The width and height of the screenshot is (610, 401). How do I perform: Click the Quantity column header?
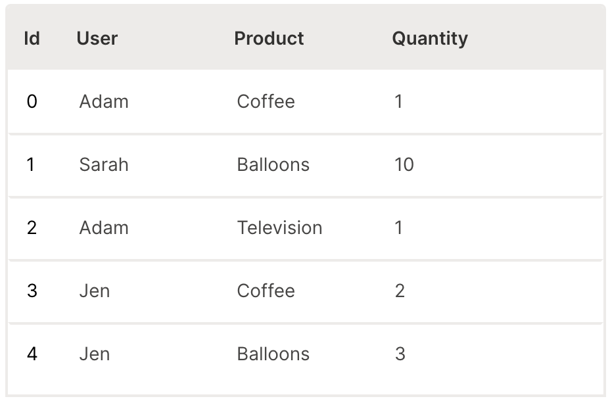(430, 38)
